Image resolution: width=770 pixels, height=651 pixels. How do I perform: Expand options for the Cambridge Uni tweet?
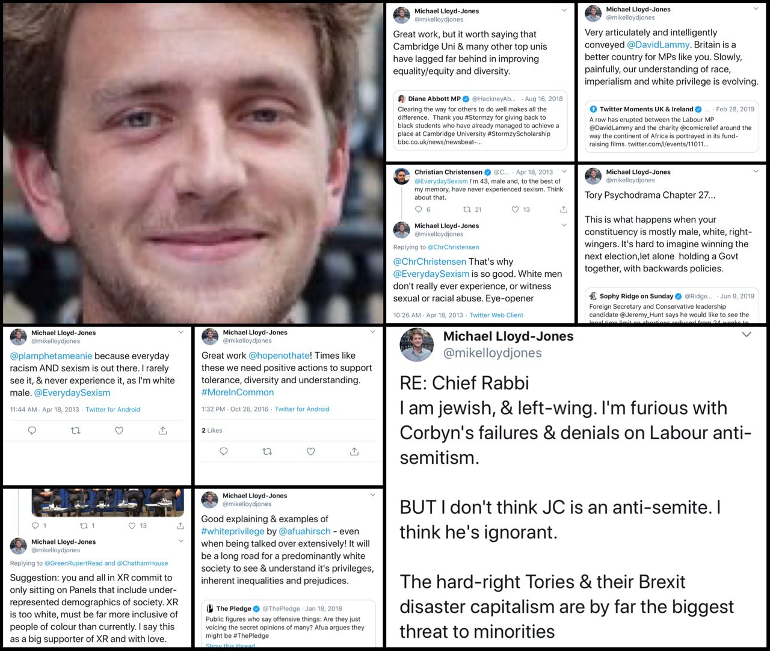coord(564,11)
